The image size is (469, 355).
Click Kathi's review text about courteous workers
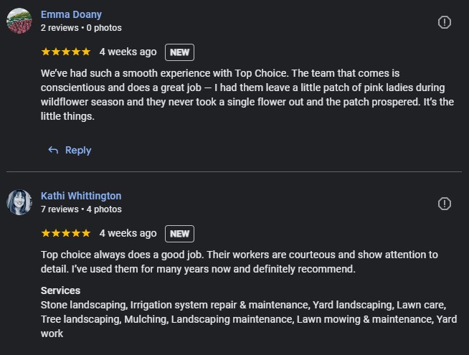(x=240, y=262)
